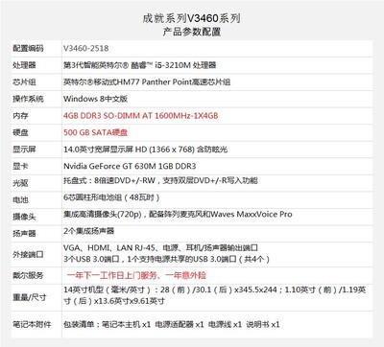
Task: Select the red Dell service warranty text
Action: pos(136,275)
